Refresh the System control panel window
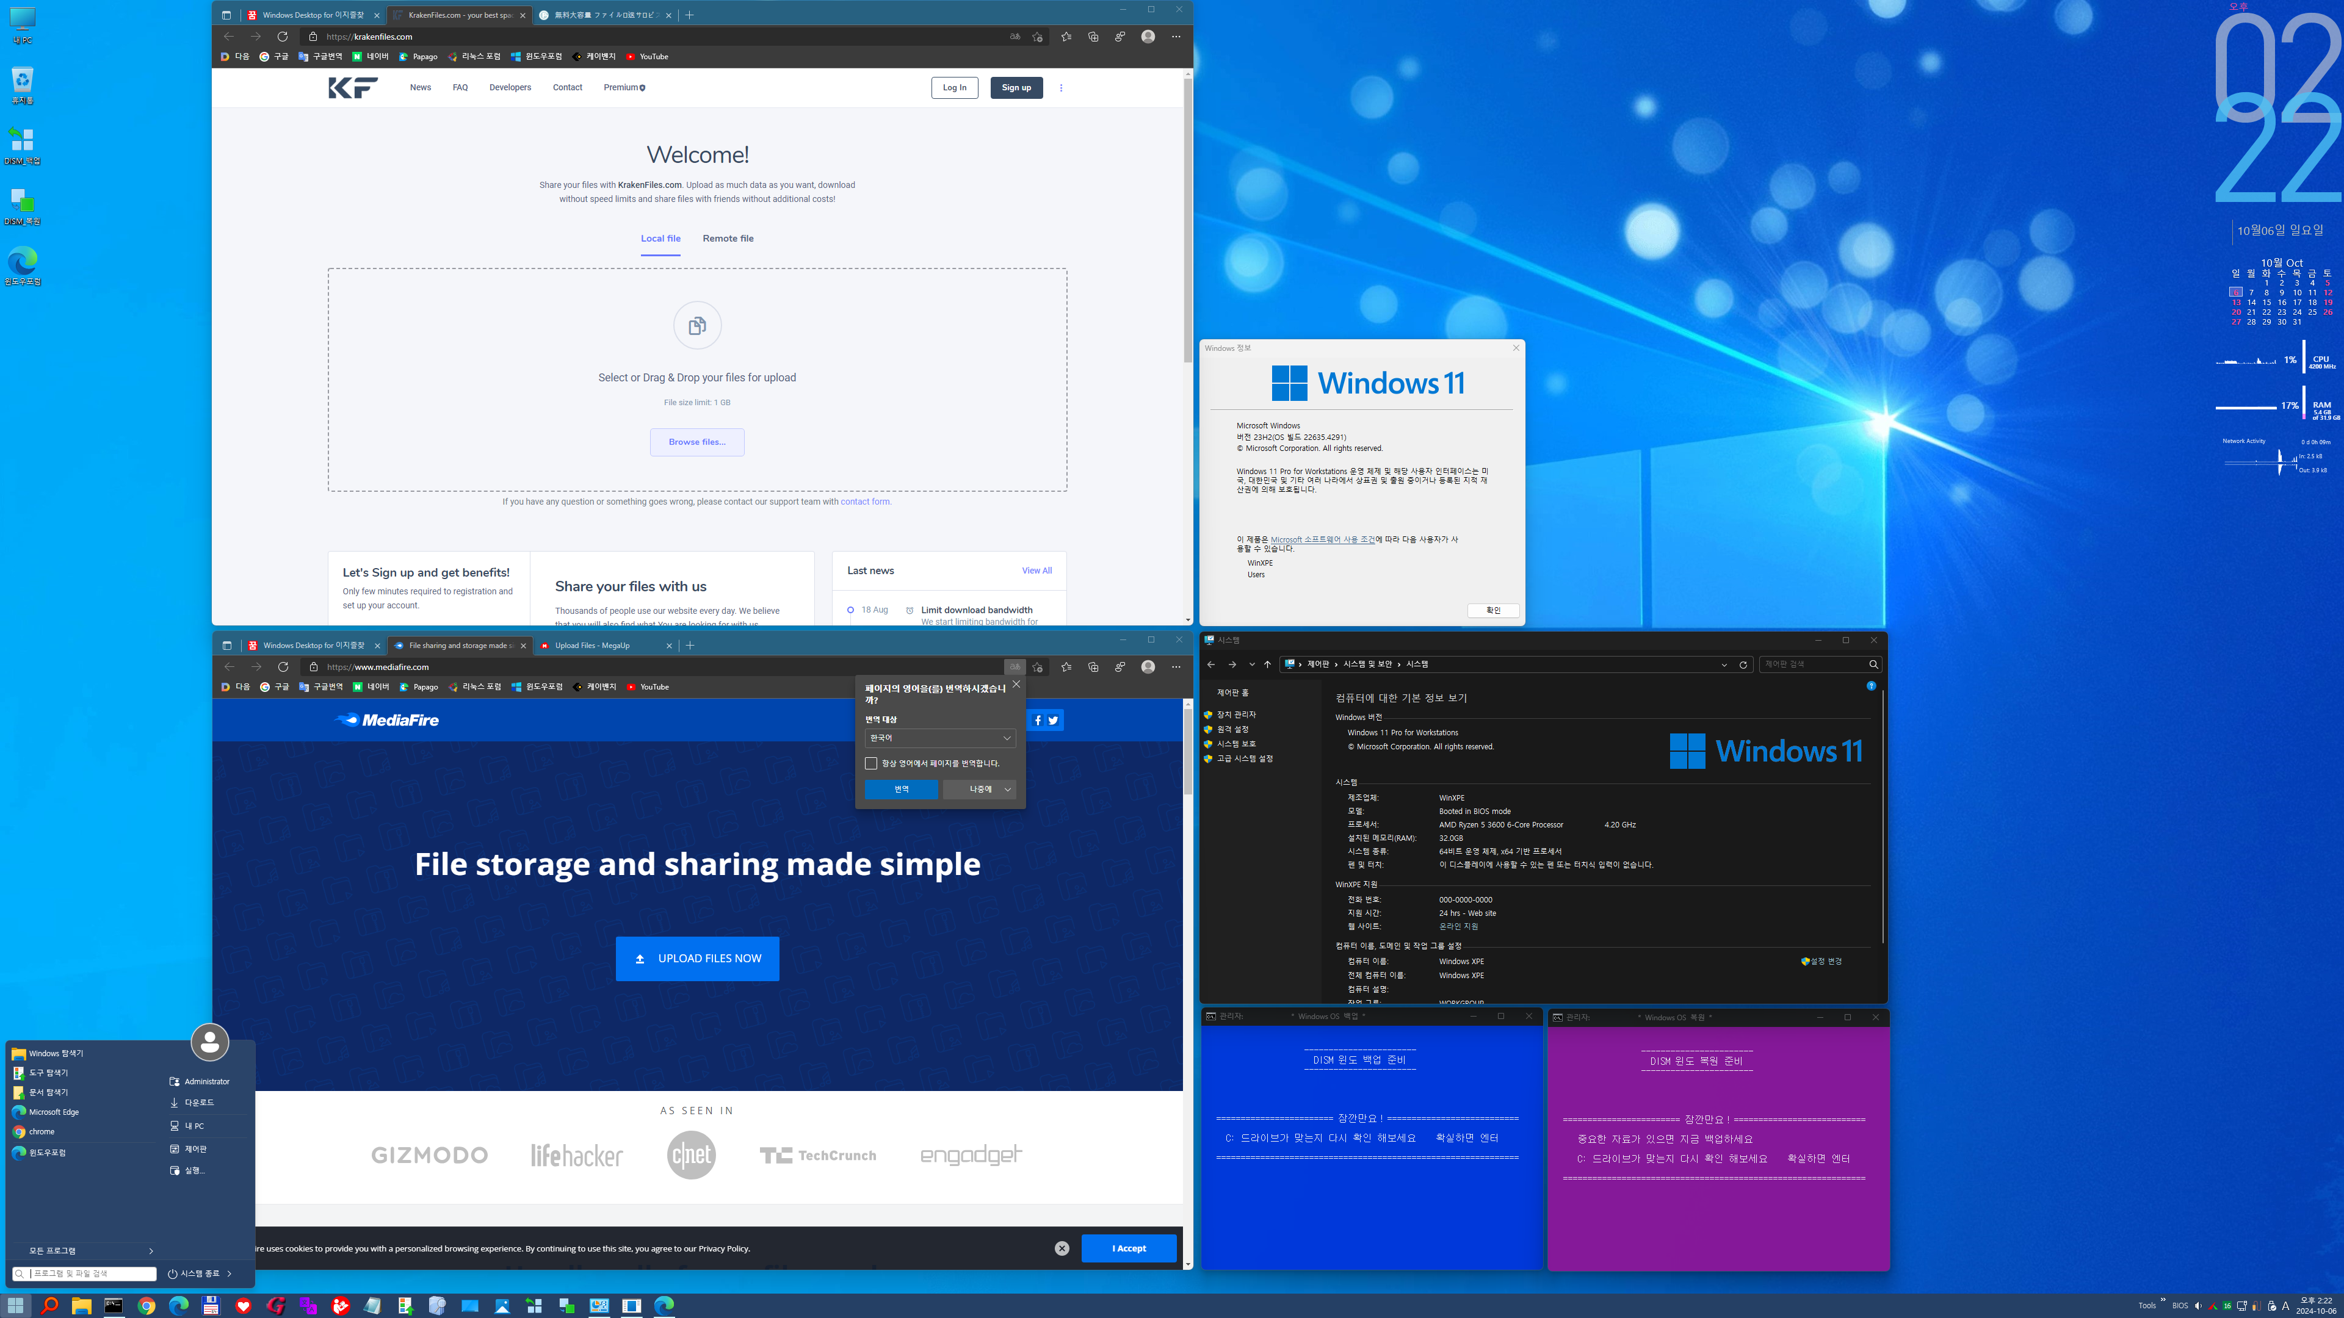The image size is (2344, 1318). pos(1743,664)
